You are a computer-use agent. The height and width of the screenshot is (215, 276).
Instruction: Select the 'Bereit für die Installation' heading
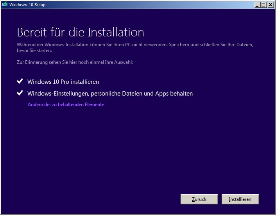click(x=81, y=32)
